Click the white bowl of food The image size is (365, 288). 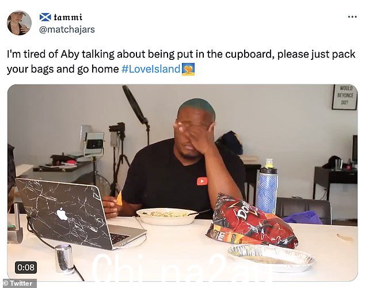(x=167, y=217)
